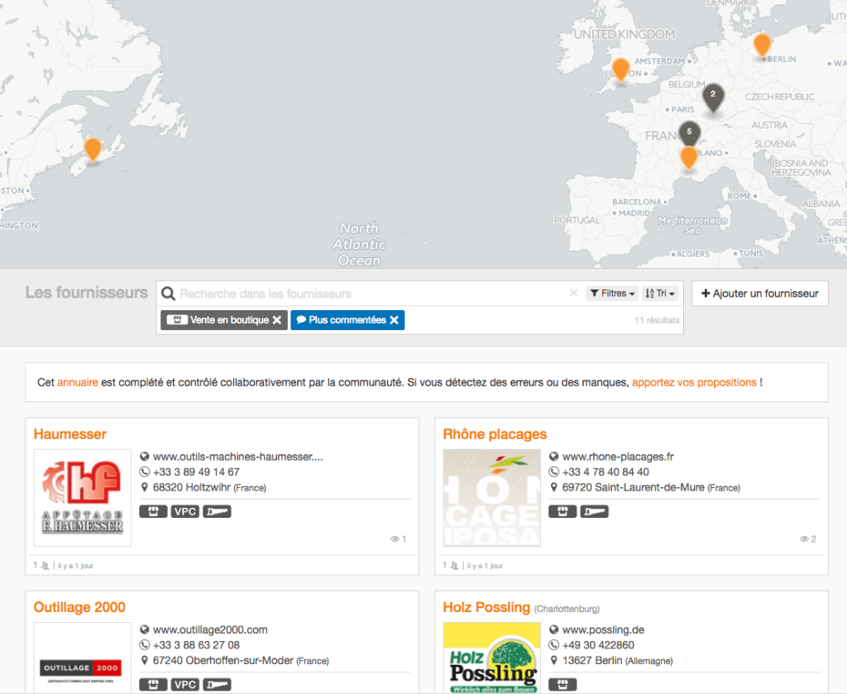
Task: Click contributors icon in Rhône placages footer
Action: (455, 566)
